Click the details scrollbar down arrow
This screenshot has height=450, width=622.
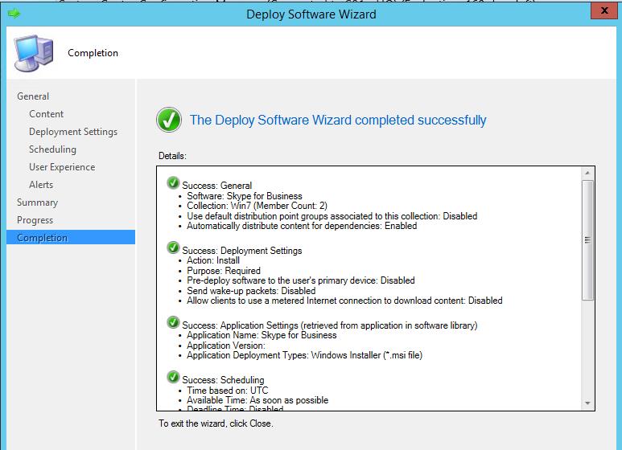click(x=587, y=403)
